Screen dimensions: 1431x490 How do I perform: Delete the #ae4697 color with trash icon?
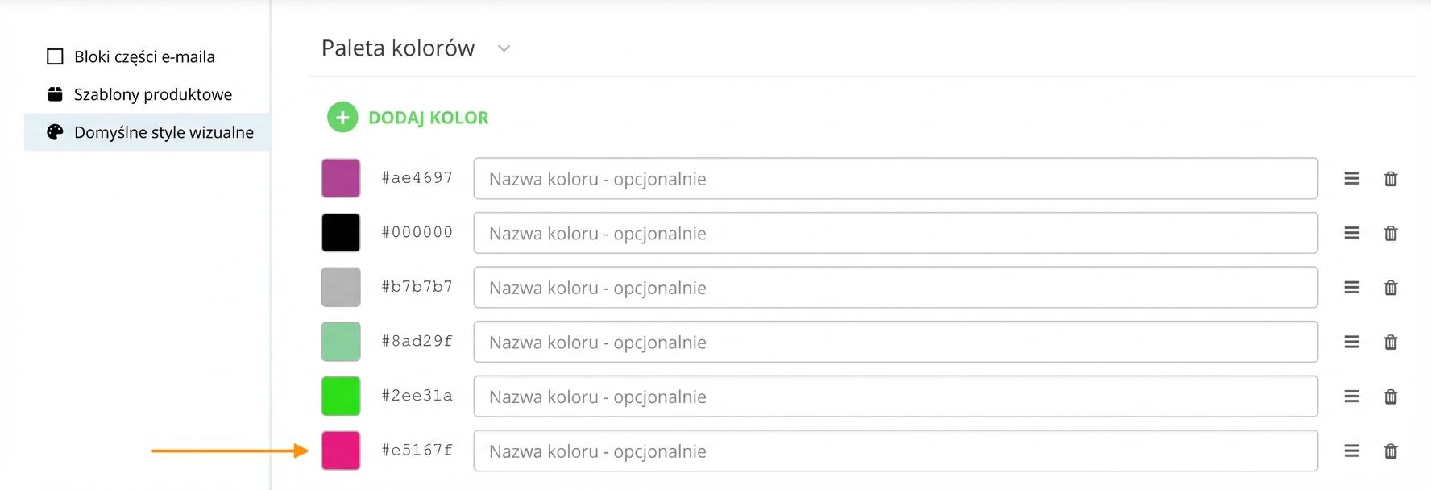pos(1391,179)
